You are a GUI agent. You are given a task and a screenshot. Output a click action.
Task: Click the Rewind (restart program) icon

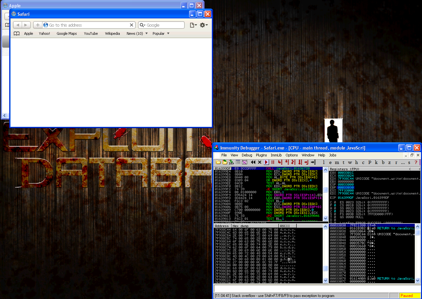click(253, 162)
